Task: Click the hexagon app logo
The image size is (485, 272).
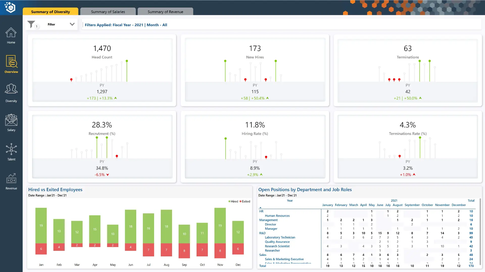Action: pyautogui.click(x=10, y=7)
